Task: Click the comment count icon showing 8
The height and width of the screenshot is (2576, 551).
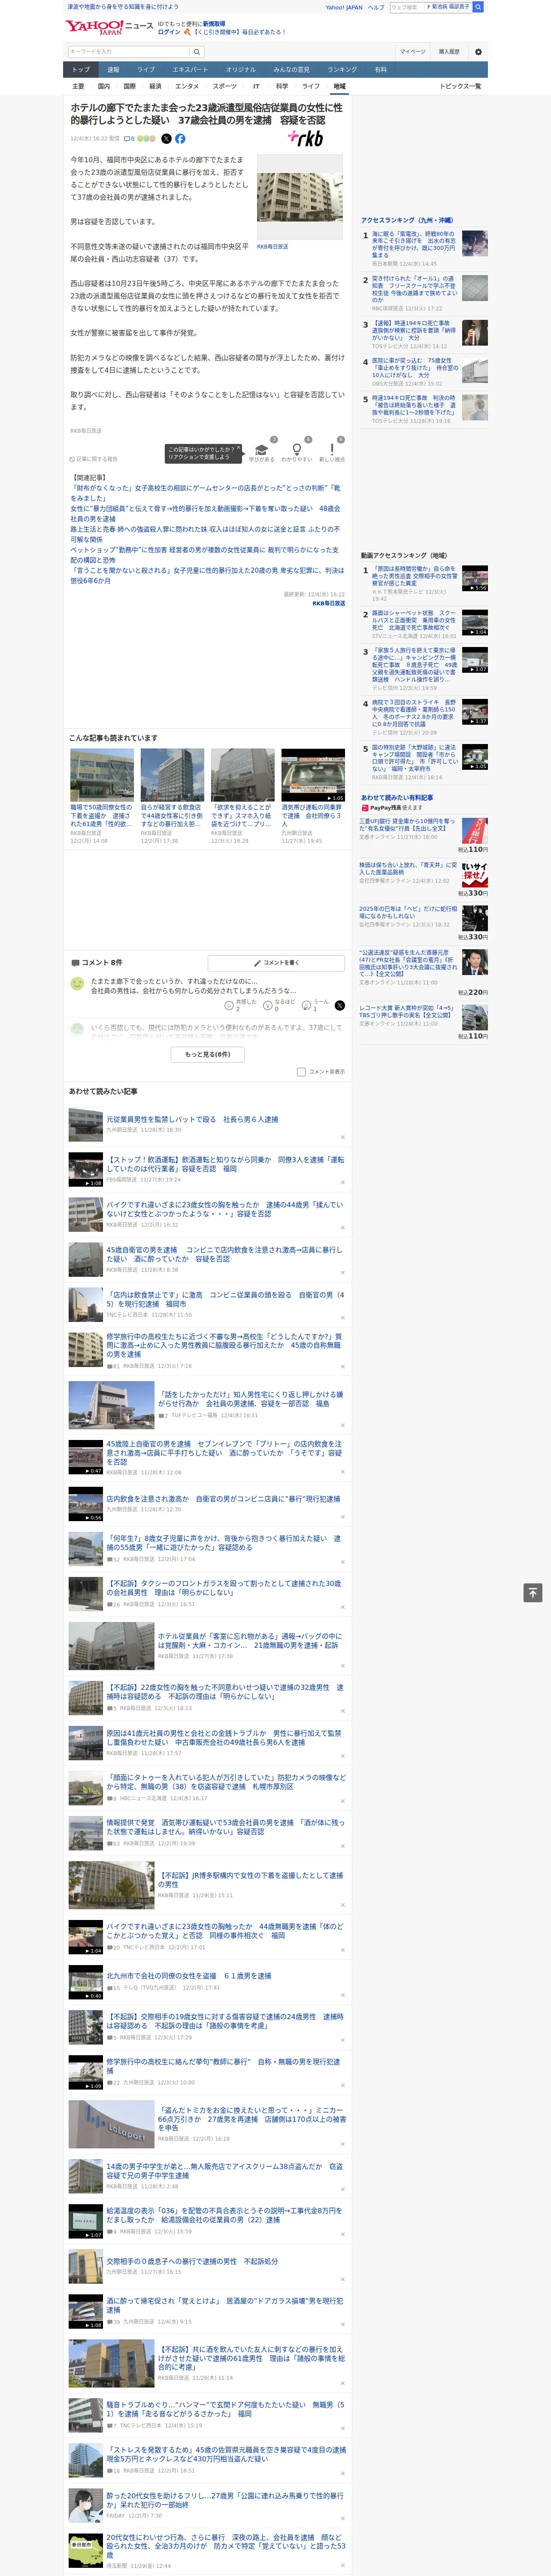Action: tap(129, 139)
